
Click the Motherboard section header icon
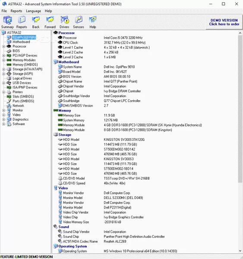pyautogui.click(x=56, y=62)
